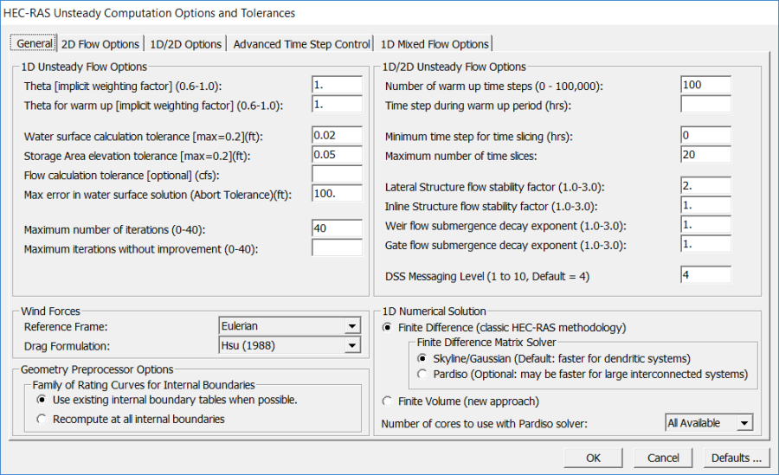779x475 pixels.
Task: Choose Recompute at all internal boundaries
Action: (x=131, y=420)
